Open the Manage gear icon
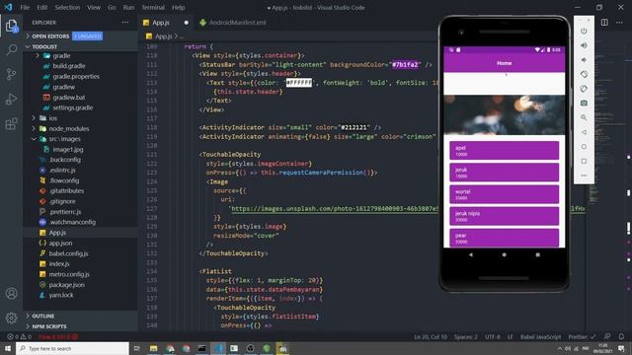The height and width of the screenshot is (355, 632). 11,318
